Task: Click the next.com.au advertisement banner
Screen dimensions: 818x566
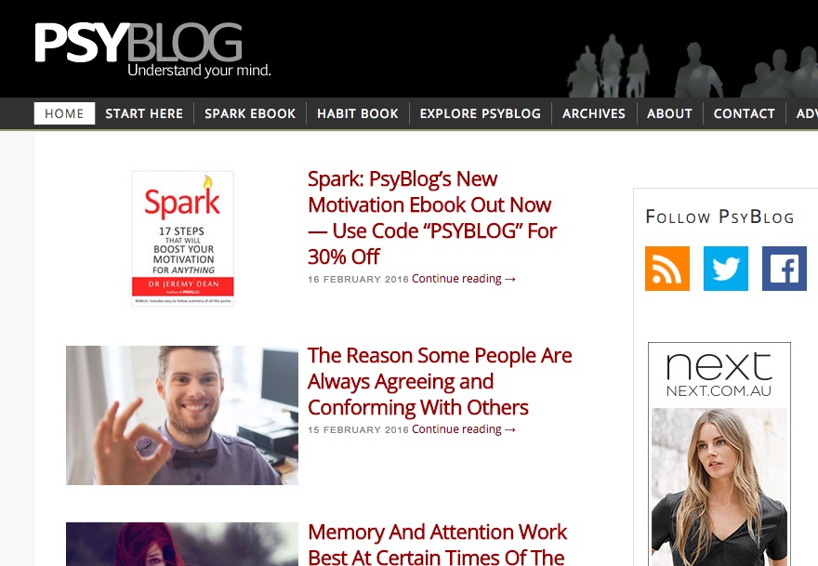Action: (719, 454)
